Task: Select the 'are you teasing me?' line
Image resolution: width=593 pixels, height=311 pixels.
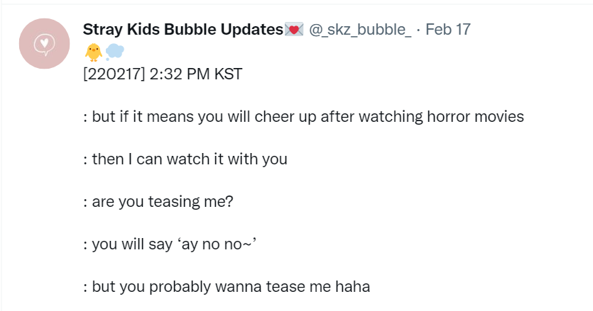Action: [x=158, y=202]
